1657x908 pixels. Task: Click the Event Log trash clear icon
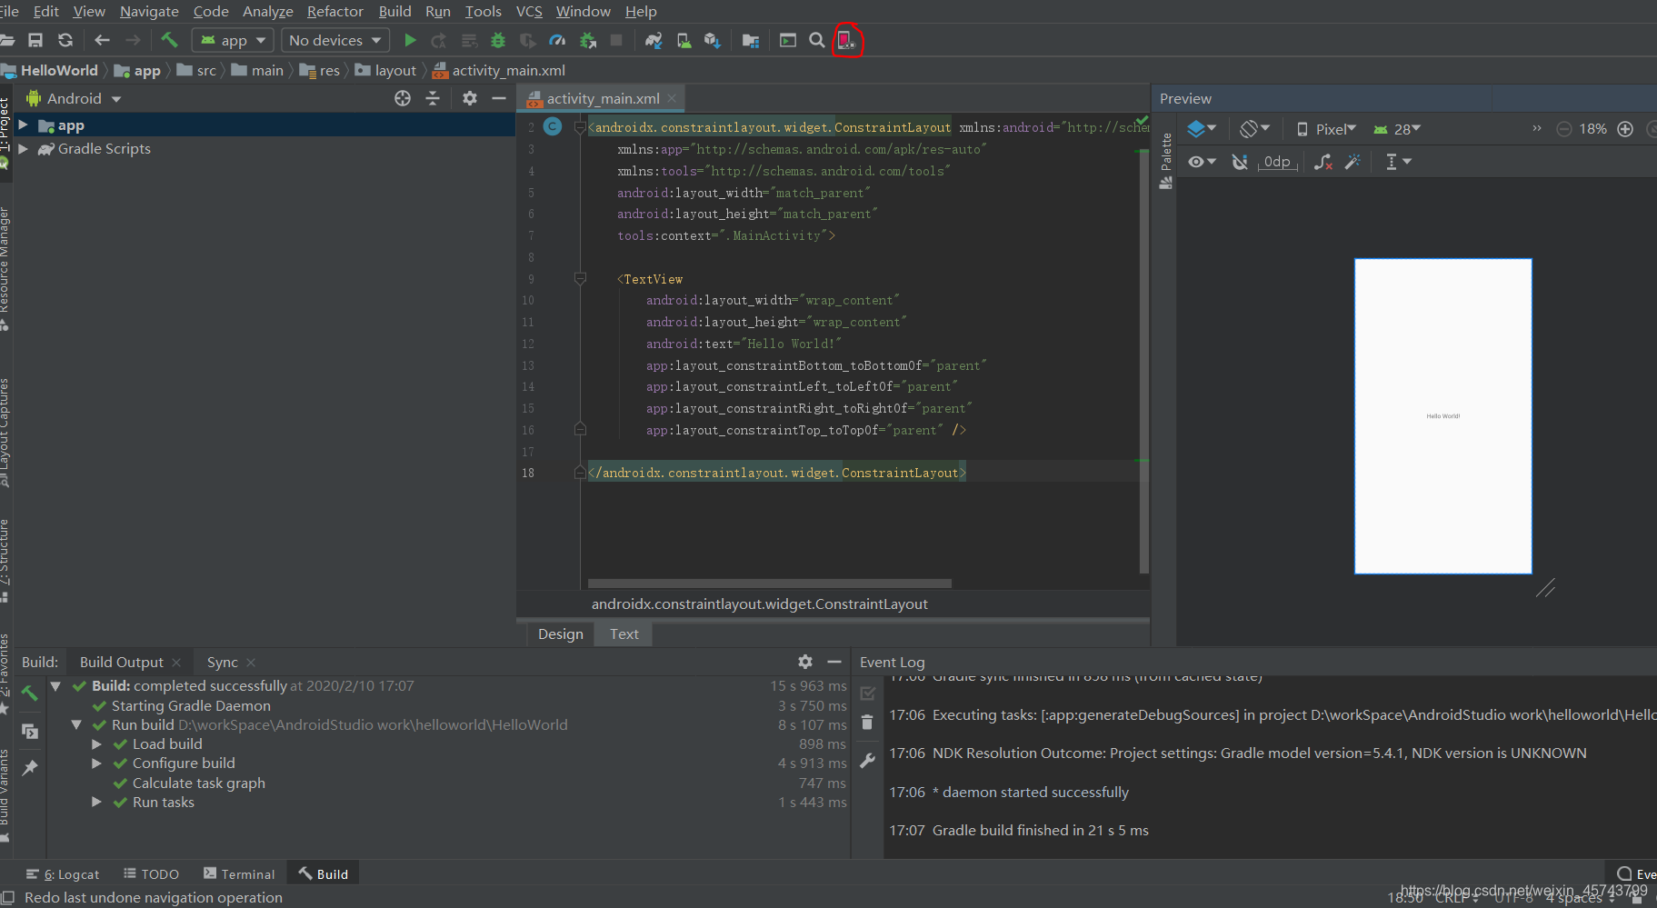tap(867, 723)
